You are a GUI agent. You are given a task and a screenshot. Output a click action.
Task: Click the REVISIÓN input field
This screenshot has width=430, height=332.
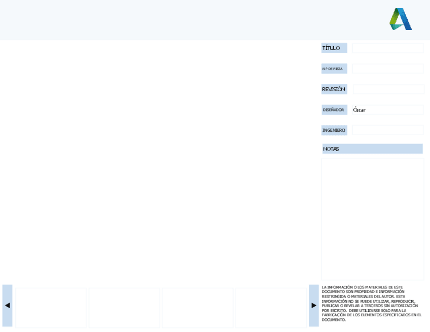388,89
